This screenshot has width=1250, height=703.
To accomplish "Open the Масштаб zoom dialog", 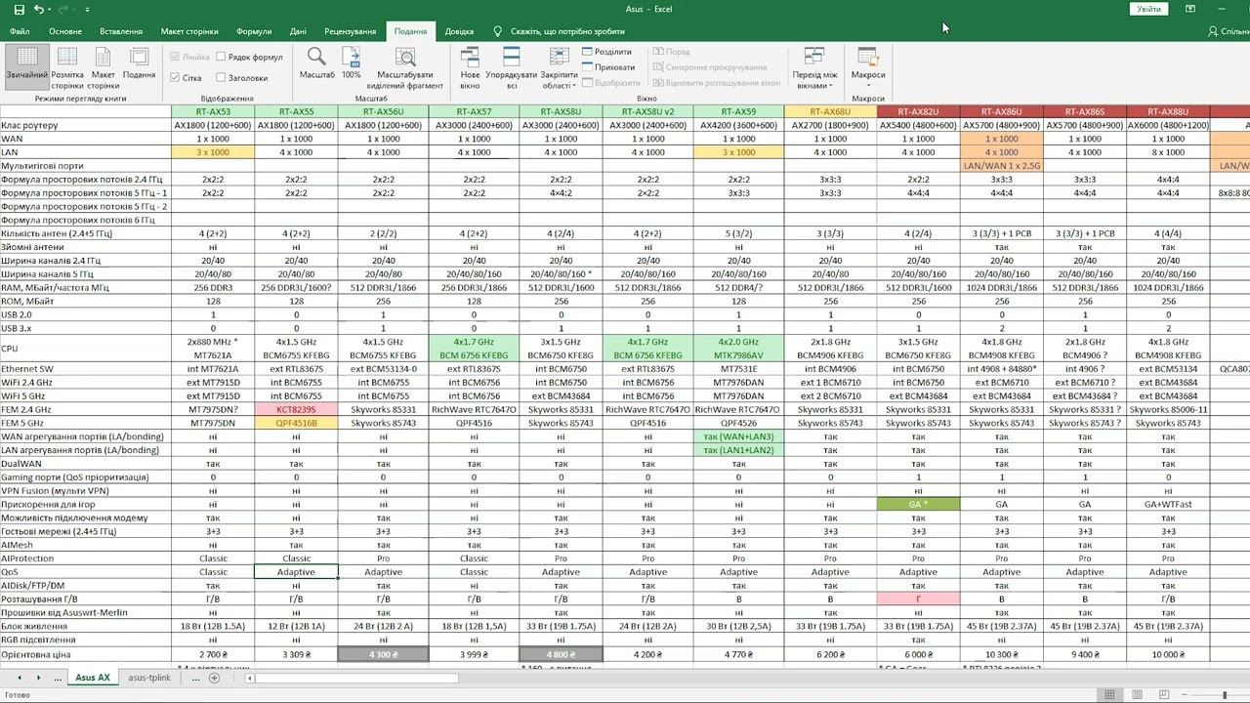I will point(317,64).
